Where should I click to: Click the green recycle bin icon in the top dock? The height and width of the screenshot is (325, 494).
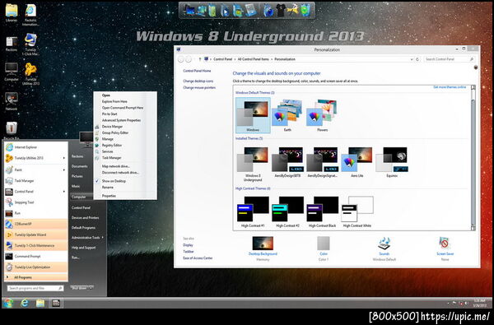(x=305, y=10)
